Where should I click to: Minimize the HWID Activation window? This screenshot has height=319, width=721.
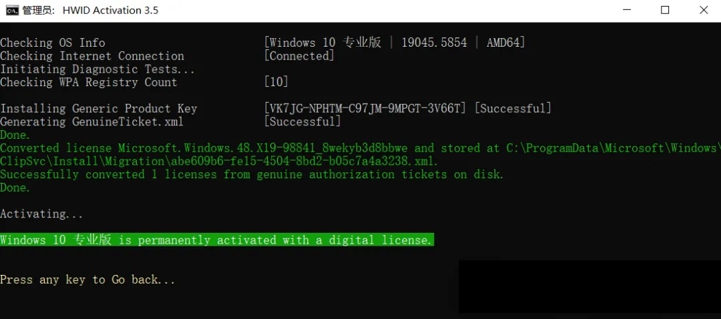626,10
